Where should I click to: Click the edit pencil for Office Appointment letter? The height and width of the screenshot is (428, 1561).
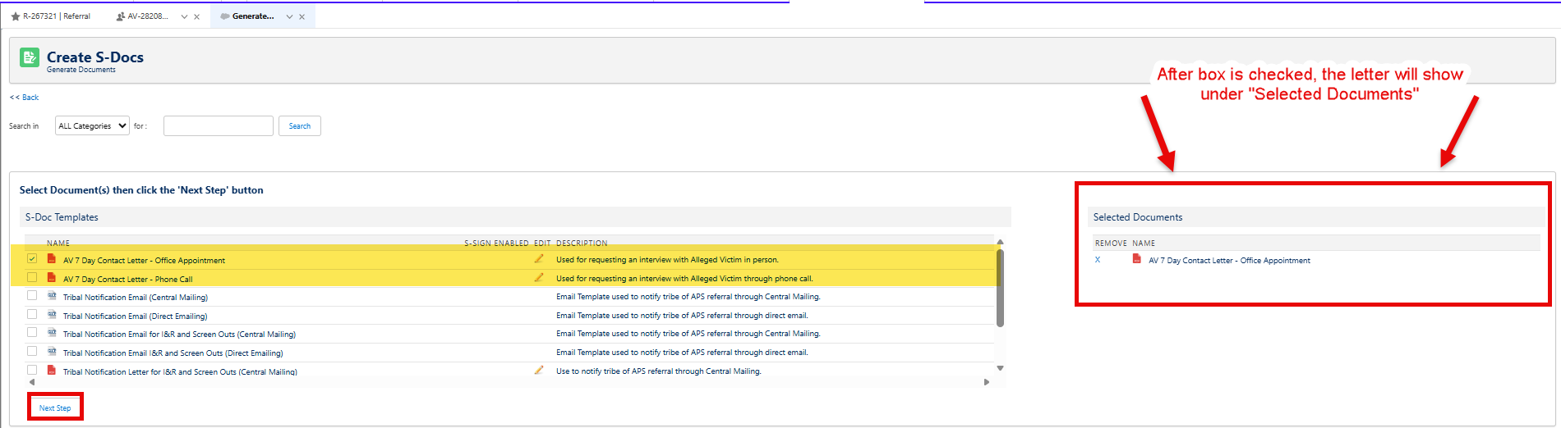pos(539,258)
